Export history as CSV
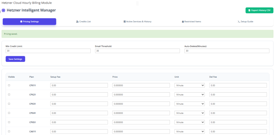The image size is (275, 135). pos(259,10)
